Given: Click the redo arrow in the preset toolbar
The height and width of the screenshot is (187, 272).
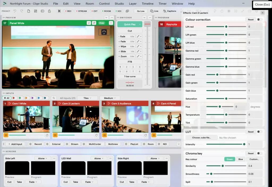Looking at the screenshot, I should tap(22, 11).
